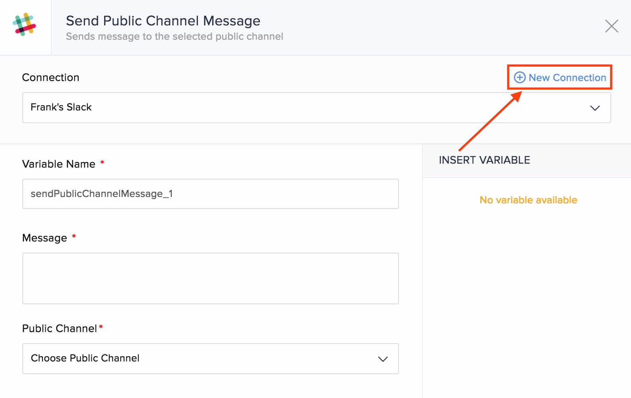Focus the Variable Name input field
The width and height of the screenshot is (631, 398).
(x=210, y=194)
